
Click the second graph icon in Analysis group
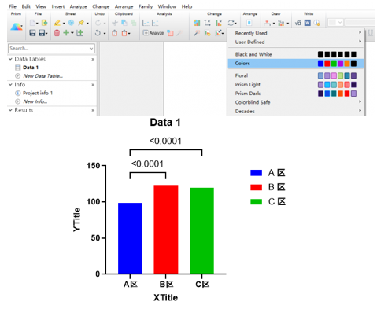[x=155, y=23]
